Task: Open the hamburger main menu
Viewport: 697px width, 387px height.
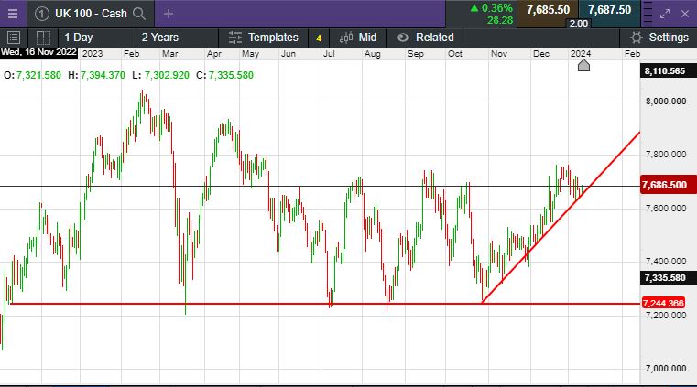Action: 12,13
